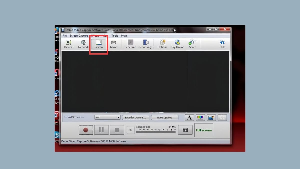Open the File menu
This screenshot has height=169, width=300.
[64, 36]
